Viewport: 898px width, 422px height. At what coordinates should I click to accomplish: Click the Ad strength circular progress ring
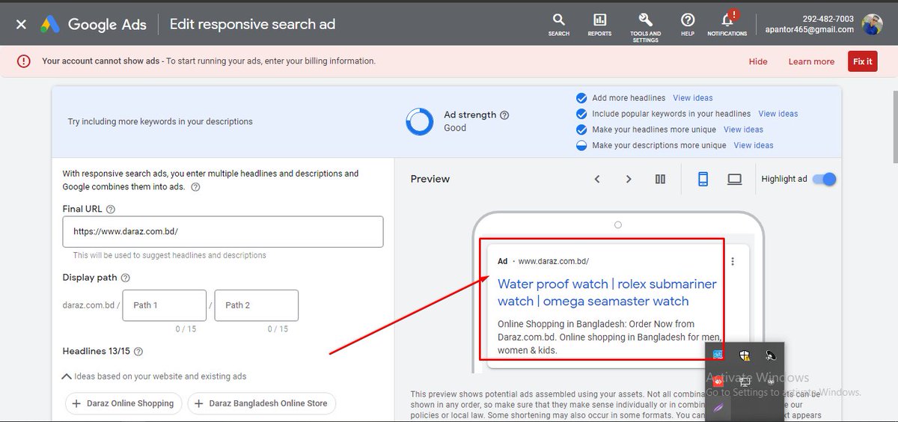tap(420, 121)
